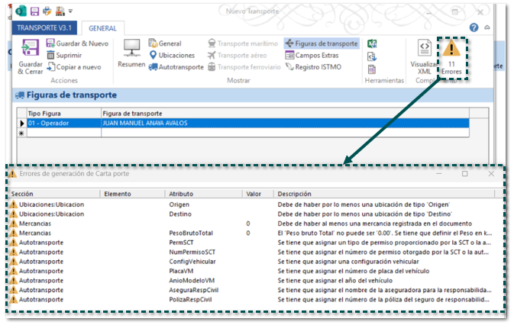
Task: Select Figuras de transporte in the ribbon
Action: click(x=321, y=43)
